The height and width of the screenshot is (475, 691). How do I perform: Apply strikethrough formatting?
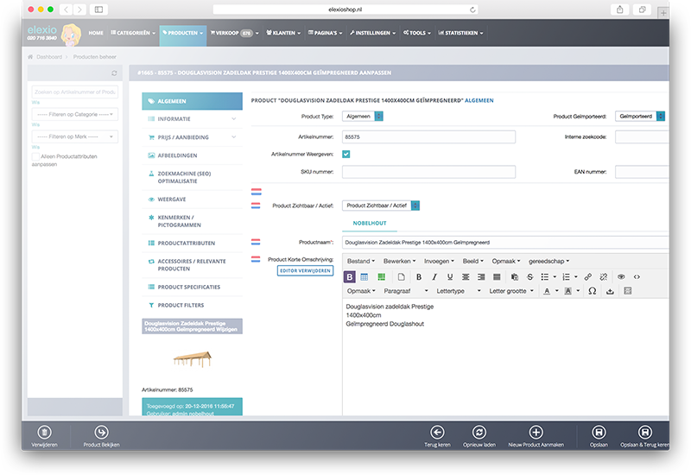(529, 276)
